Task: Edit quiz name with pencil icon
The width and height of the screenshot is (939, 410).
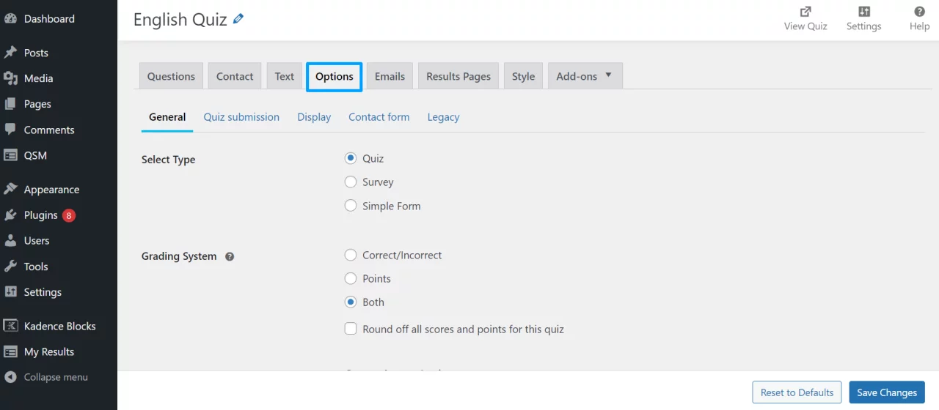Action: click(238, 20)
